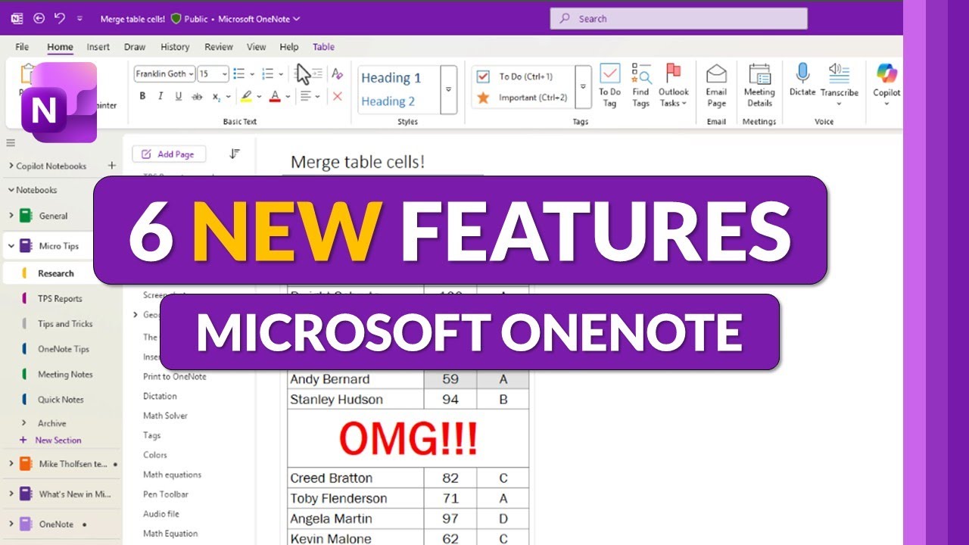Open the History tab
Image resolution: width=969 pixels, height=545 pixels.
coord(175,47)
